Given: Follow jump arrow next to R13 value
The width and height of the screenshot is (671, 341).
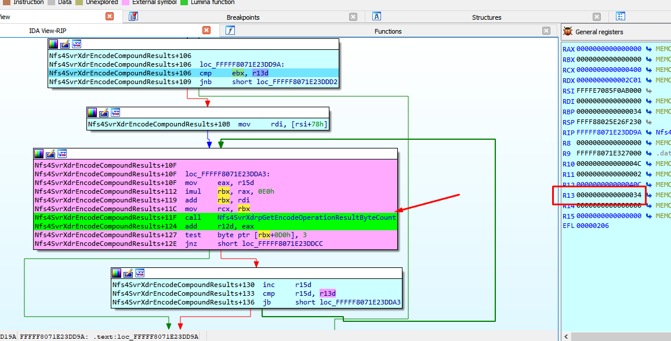Looking at the screenshot, I should click(649, 195).
